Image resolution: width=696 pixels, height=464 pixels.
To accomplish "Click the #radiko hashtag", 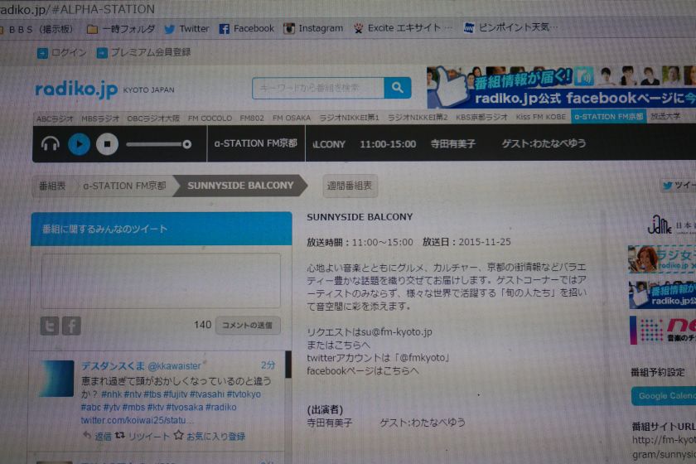I will pos(221,407).
